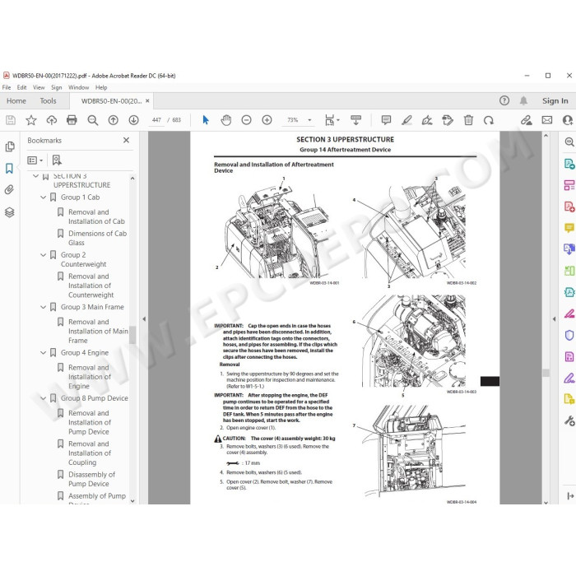The image size is (576, 576).
Task: Expand the right tools pane
Action: pyautogui.click(x=570, y=496)
